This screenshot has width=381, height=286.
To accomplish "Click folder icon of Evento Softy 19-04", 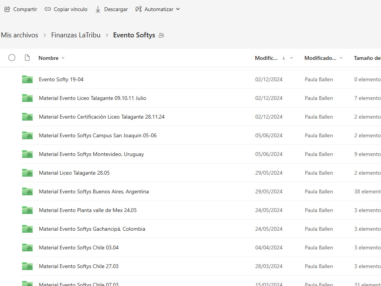I will pos(27,80).
